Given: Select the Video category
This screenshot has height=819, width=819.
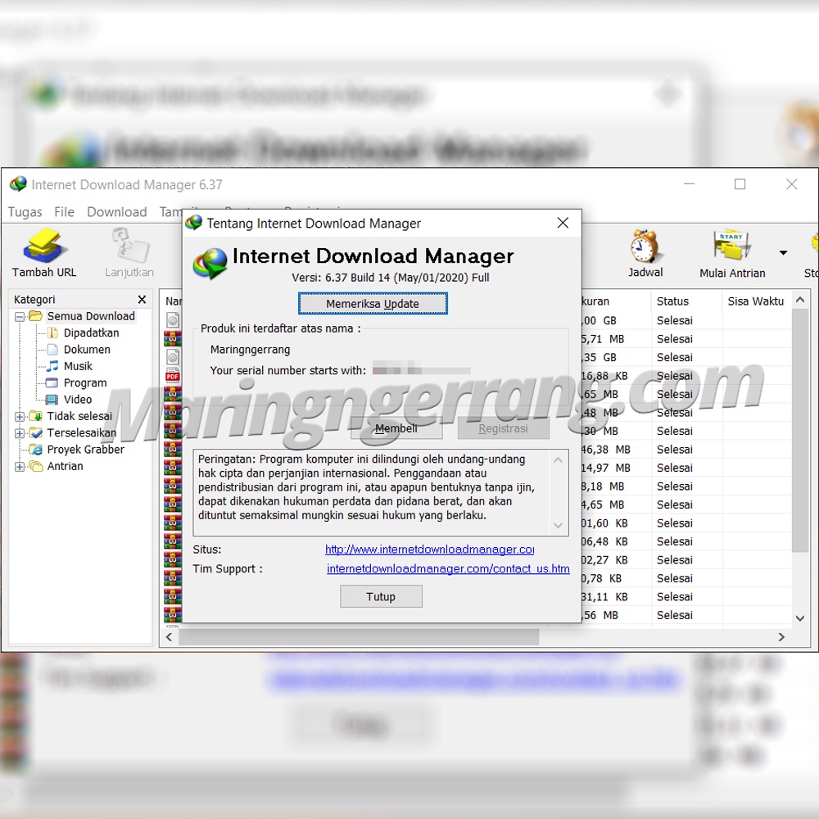Looking at the screenshot, I should (x=77, y=400).
